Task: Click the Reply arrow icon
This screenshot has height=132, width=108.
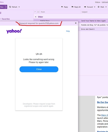Action: [x=62, y=7]
